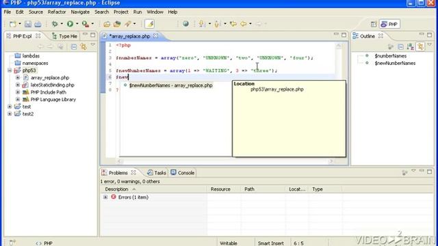Select $numberNames in the Outline

(x=391, y=56)
